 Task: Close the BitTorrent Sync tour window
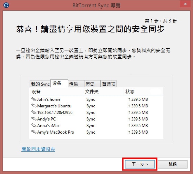click(185, 4)
